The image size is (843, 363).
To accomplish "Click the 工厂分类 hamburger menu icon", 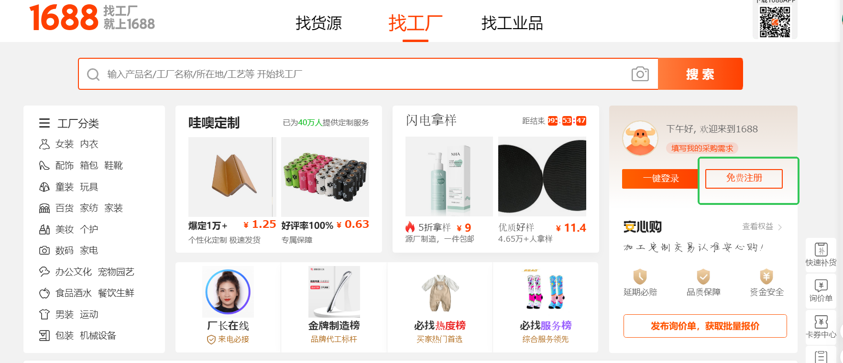I will (x=44, y=123).
